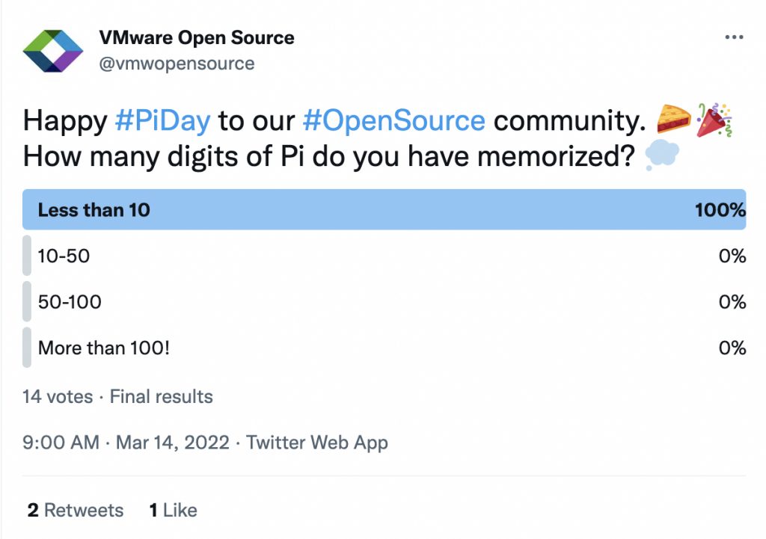Select the '10-50' poll option
This screenshot has width=766, height=539.
64,256
